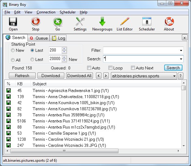The height and width of the screenshot is (166, 191).
Task: Open the Search field dropdown arrow
Action: [x=181, y=59]
